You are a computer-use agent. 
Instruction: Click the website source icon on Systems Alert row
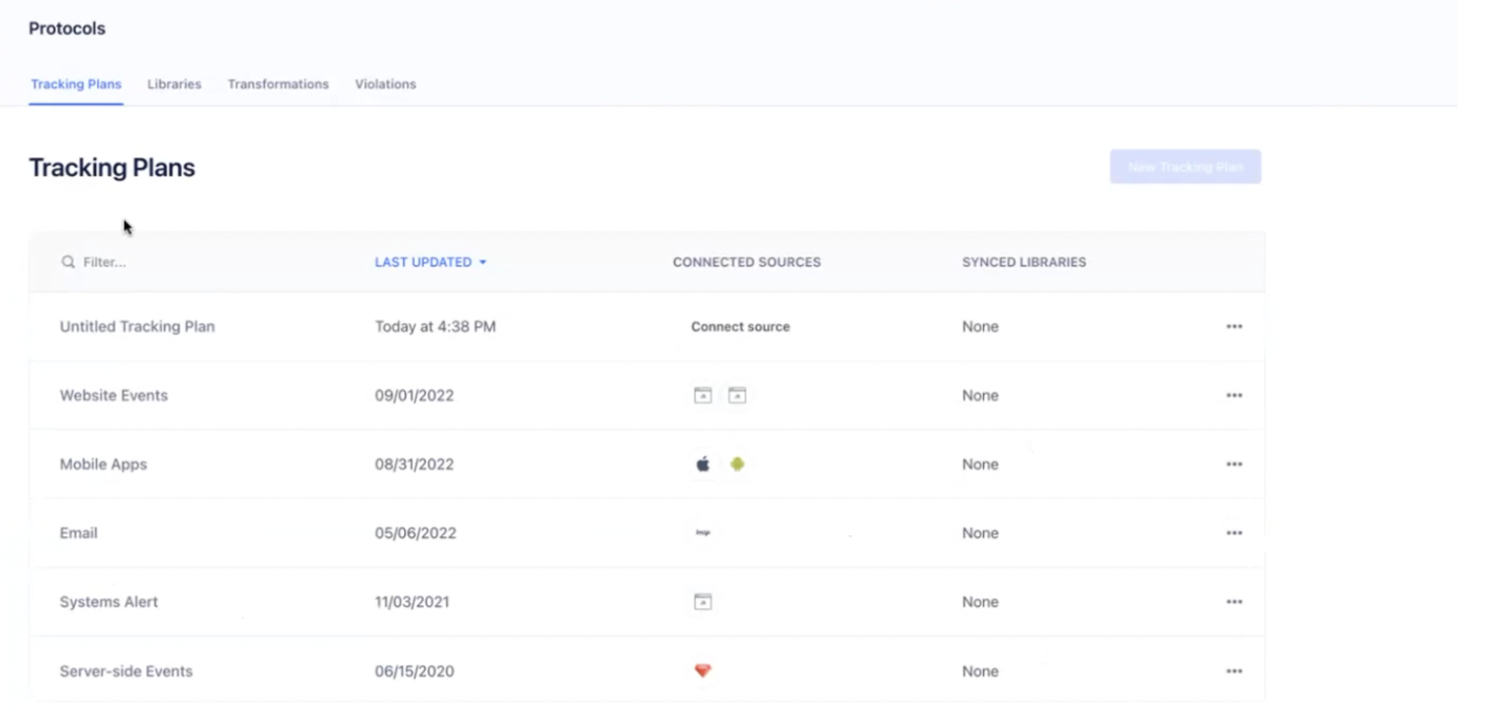[703, 601]
